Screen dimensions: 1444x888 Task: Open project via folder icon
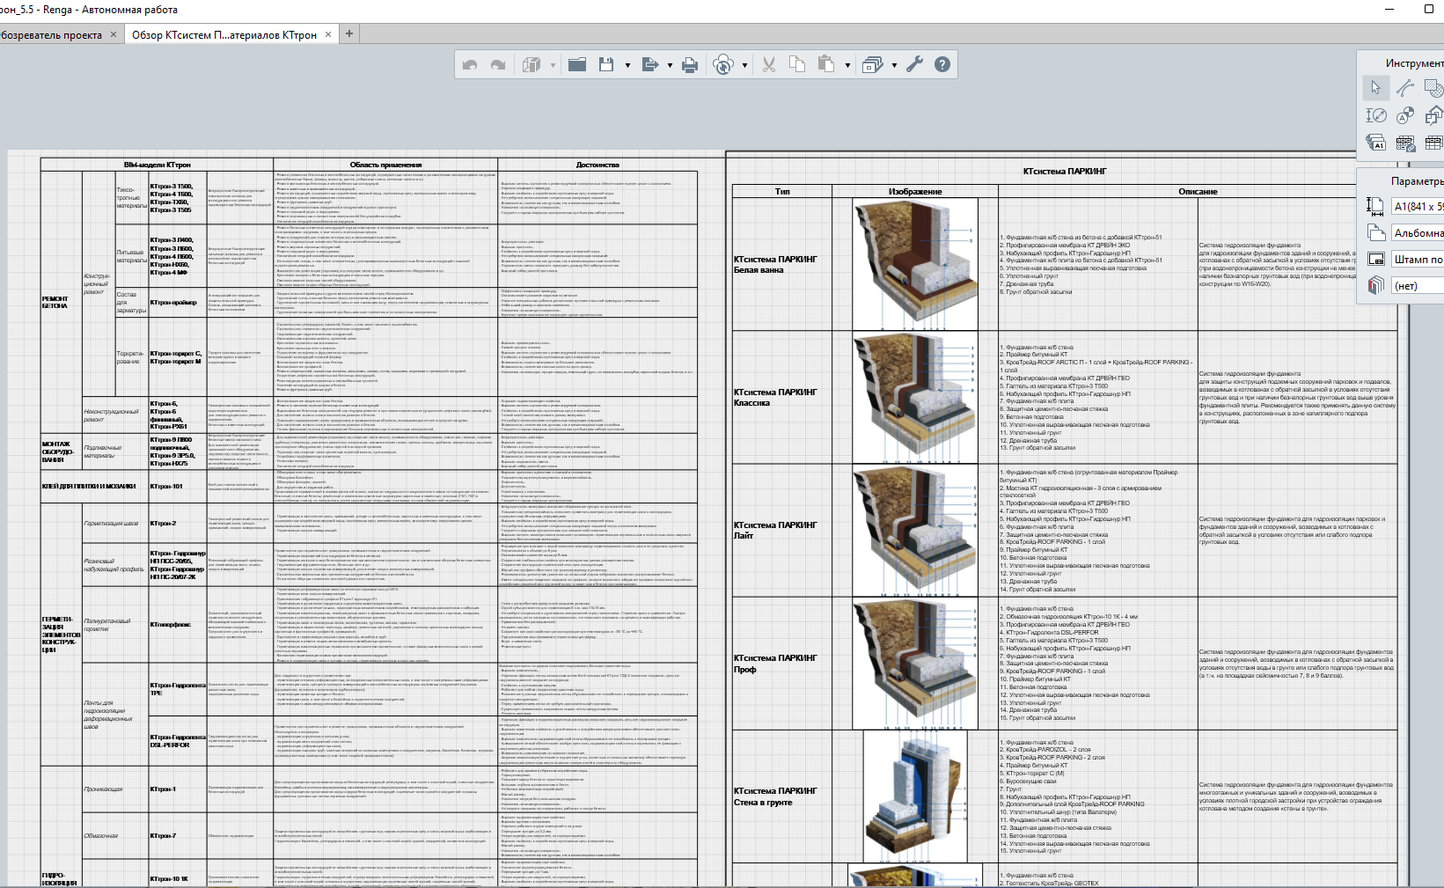(577, 64)
